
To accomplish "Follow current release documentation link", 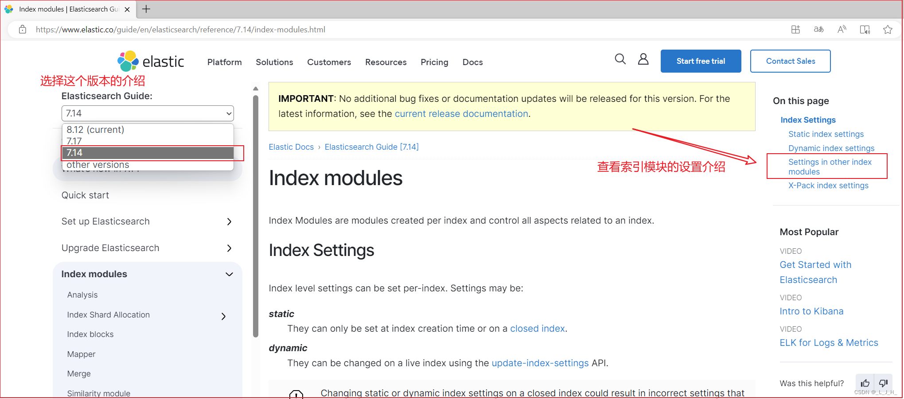I will pos(461,114).
